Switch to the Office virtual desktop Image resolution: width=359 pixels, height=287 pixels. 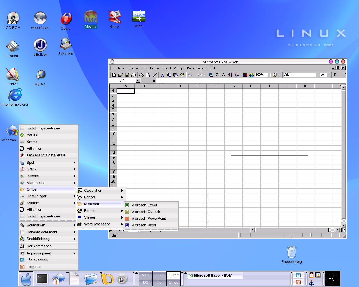click(x=173, y=283)
